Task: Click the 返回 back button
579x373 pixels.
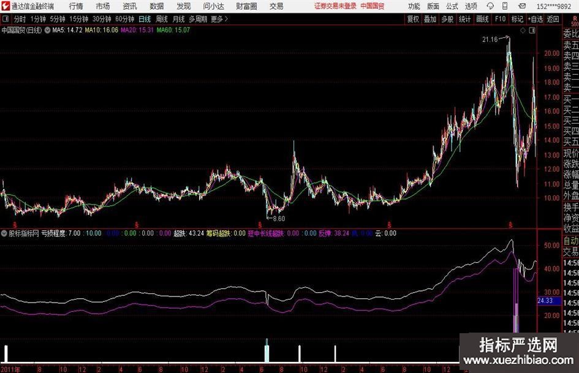Action: (x=553, y=19)
